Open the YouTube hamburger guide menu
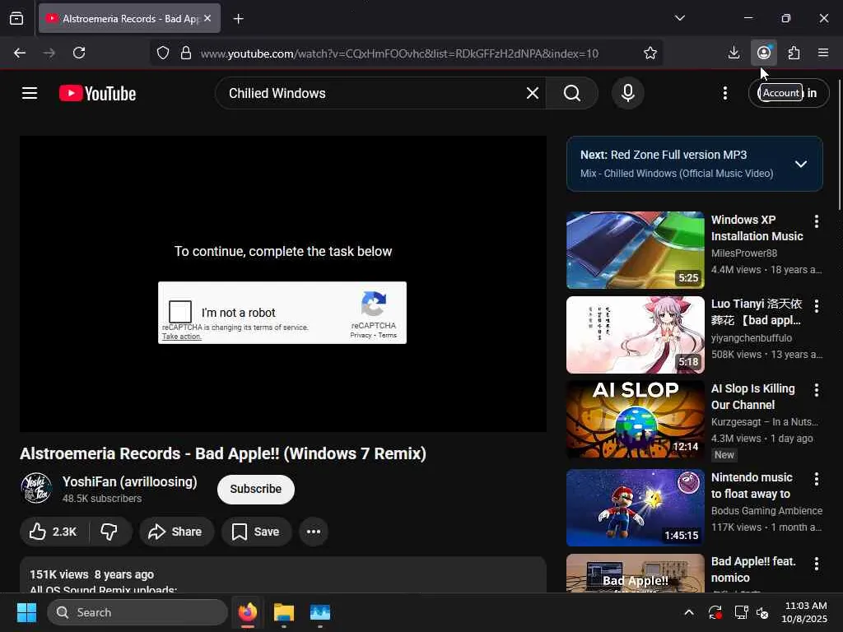The width and height of the screenshot is (843, 632). coord(30,93)
